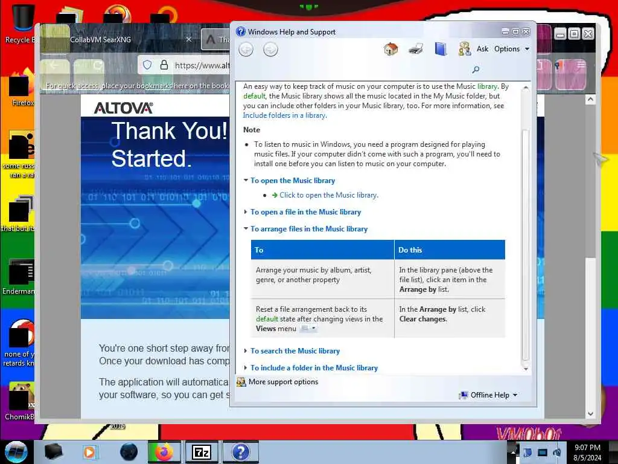Screen dimensions: 618x464
Task: Click the green 'library' glossary term
Action: (x=487, y=86)
